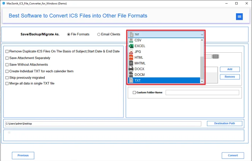Screen dimensions: 252x161
Task: Select MHTML from the dropdown list
Action: coord(164,63)
